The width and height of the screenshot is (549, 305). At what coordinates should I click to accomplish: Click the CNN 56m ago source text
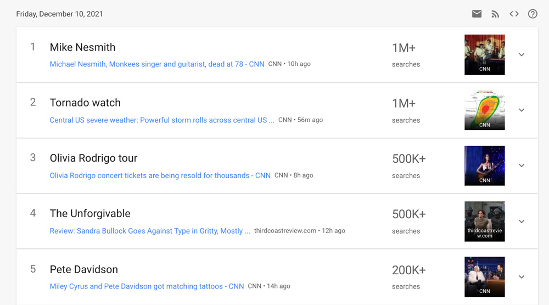[300, 120]
